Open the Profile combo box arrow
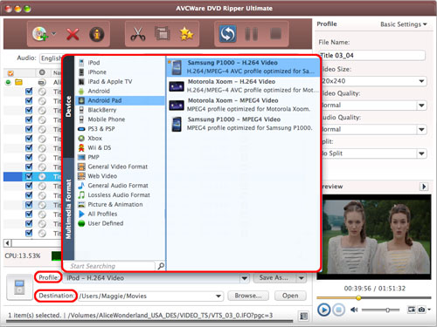 point(245,278)
